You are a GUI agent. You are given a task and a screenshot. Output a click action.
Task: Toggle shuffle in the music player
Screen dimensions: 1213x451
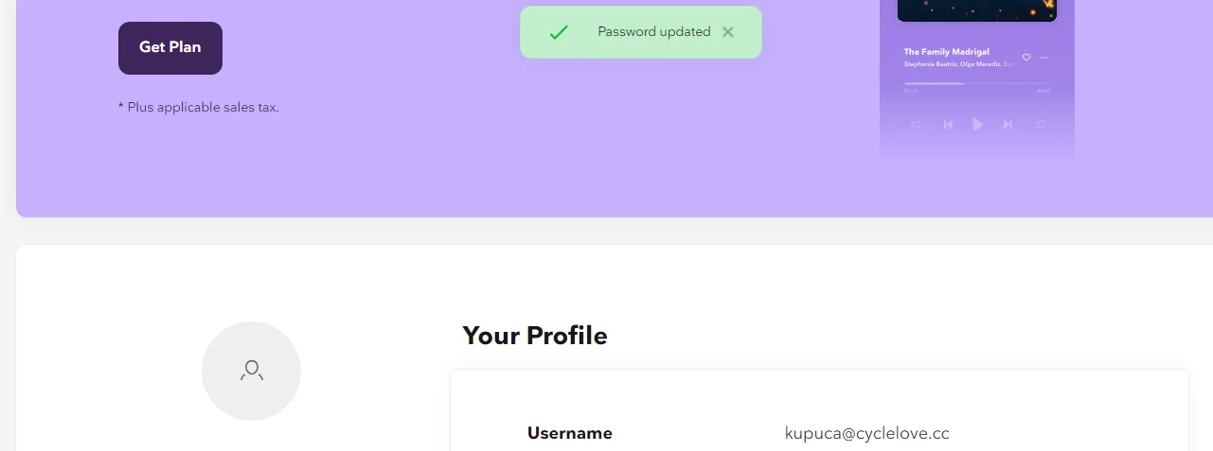(916, 125)
